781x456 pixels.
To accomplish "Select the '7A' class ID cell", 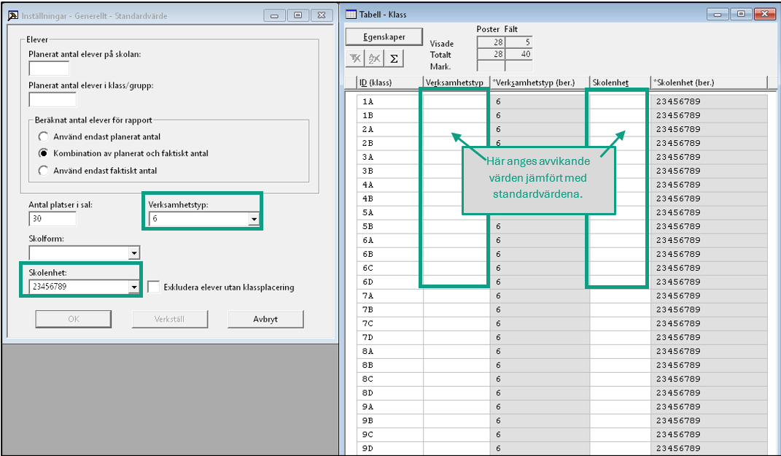I will point(390,296).
